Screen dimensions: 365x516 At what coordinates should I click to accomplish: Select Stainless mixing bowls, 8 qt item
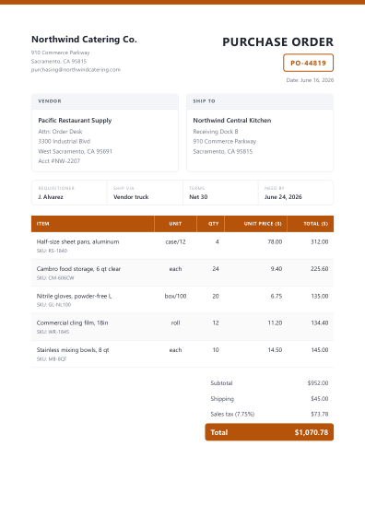coord(73,350)
